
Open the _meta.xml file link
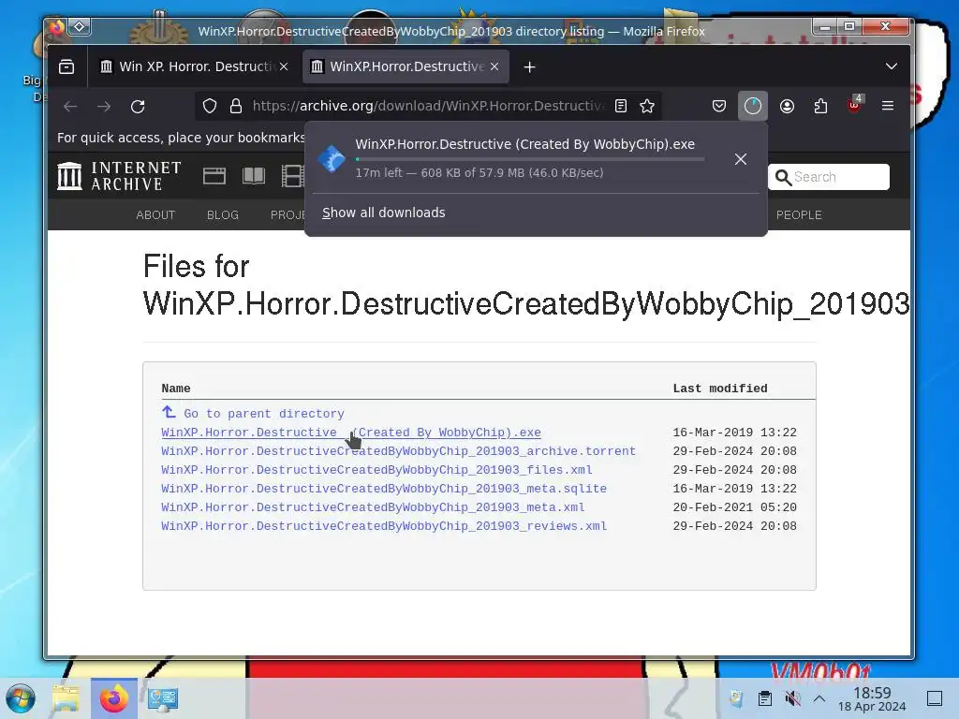pos(373,507)
